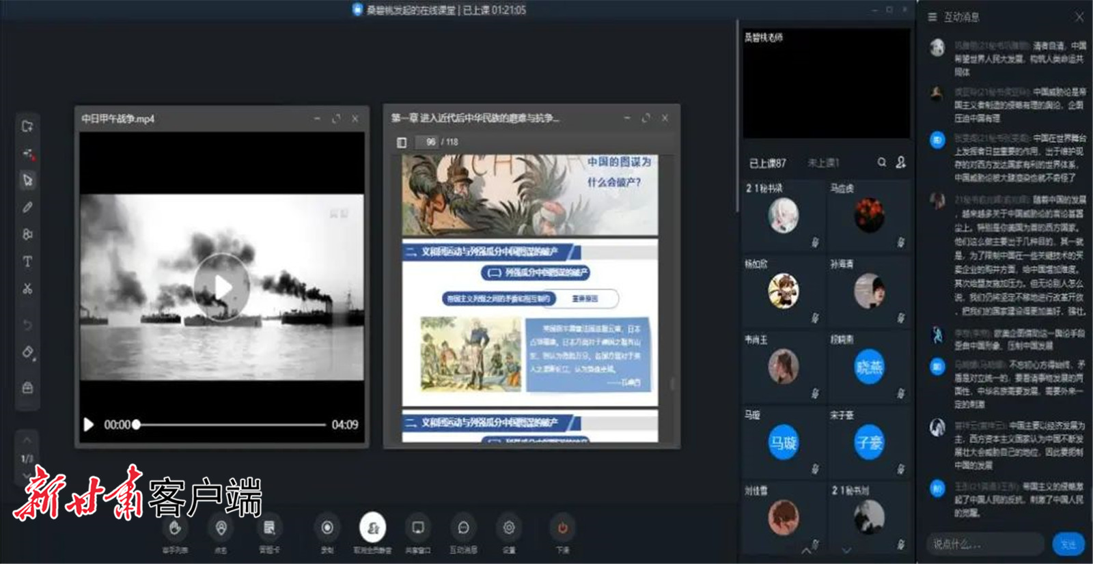Toggle microphone for student 孙海青
This screenshot has height=564, width=1093.
click(901, 318)
